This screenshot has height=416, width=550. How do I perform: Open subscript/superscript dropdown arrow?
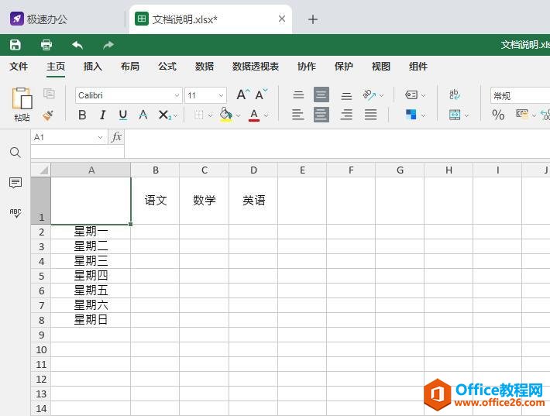point(175,115)
